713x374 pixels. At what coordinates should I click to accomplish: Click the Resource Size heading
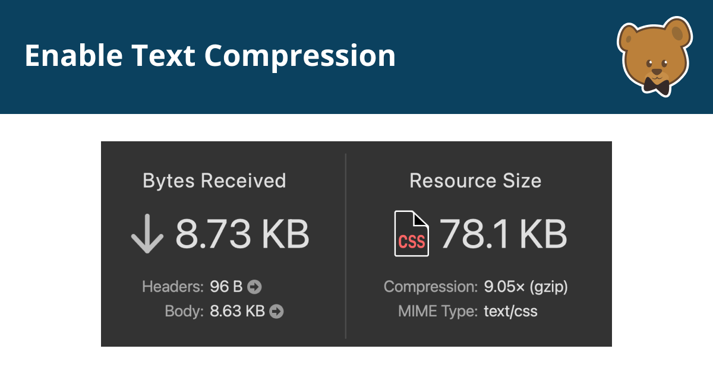(475, 180)
